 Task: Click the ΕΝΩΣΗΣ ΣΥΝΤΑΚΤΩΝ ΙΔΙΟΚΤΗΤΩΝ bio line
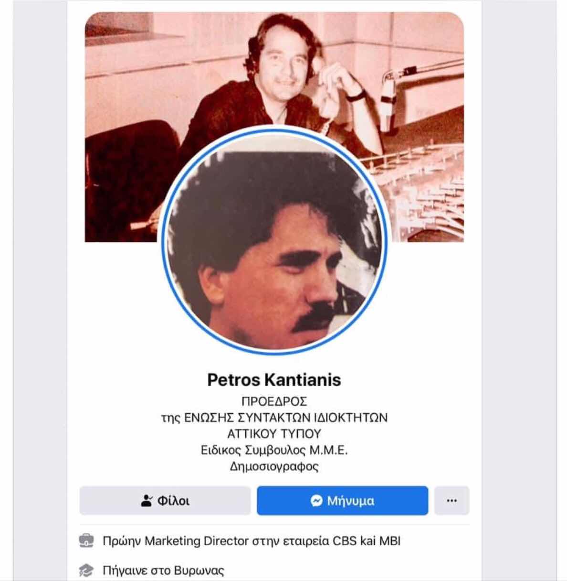[x=286, y=417]
